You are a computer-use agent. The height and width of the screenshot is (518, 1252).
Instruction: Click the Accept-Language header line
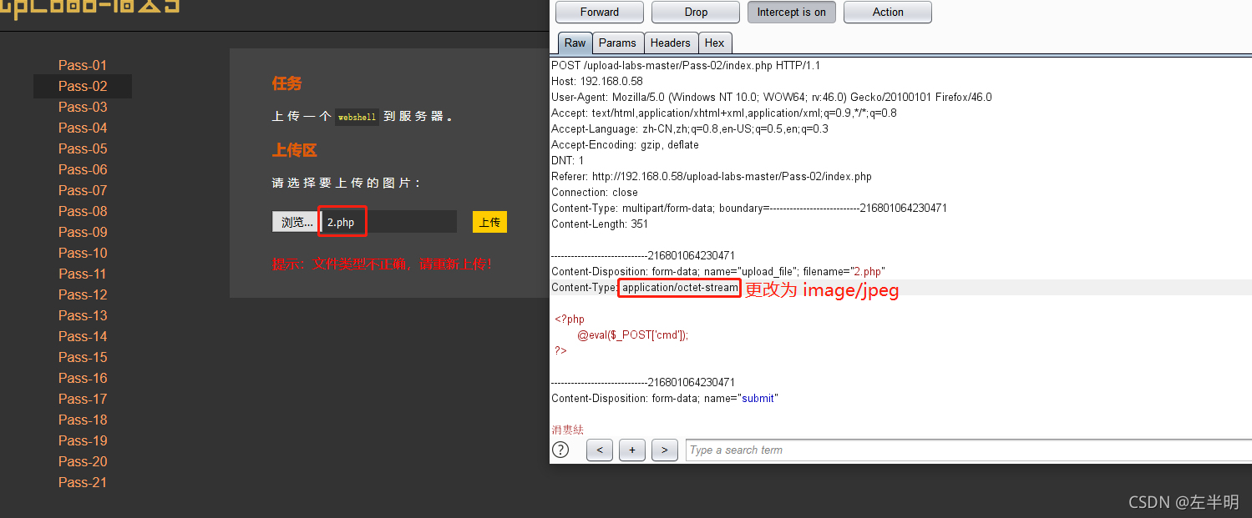pyautogui.click(x=690, y=128)
